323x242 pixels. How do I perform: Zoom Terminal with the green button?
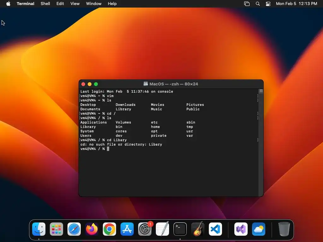pos(96,84)
